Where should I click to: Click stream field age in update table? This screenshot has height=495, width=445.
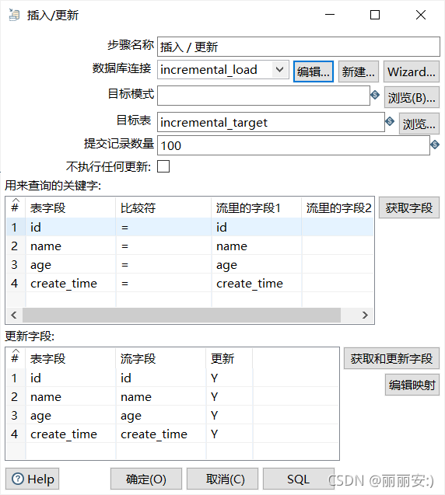tap(161, 415)
